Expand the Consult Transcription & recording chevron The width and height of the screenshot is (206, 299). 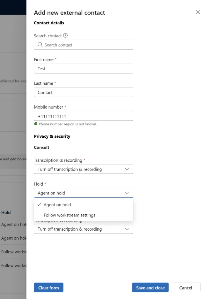click(x=127, y=169)
